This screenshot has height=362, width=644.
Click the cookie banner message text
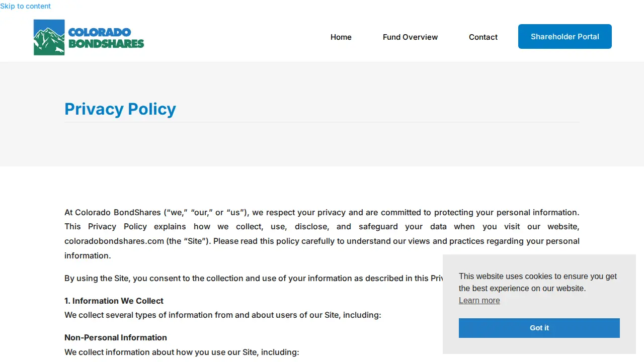tap(538, 282)
